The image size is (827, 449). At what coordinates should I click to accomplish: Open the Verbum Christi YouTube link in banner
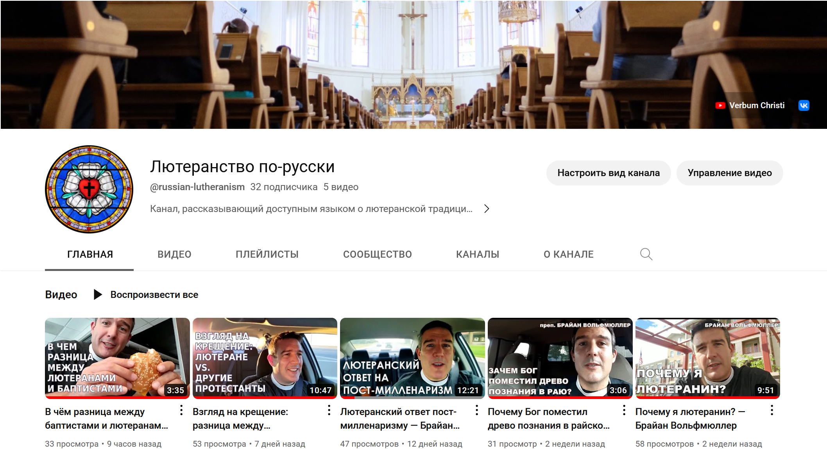(750, 105)
